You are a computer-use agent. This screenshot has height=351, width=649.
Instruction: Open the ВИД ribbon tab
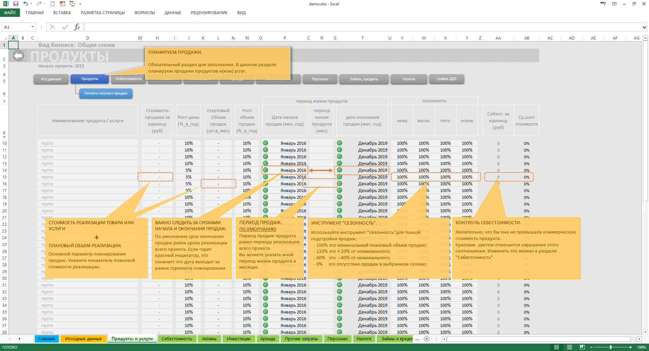point(241,13)
